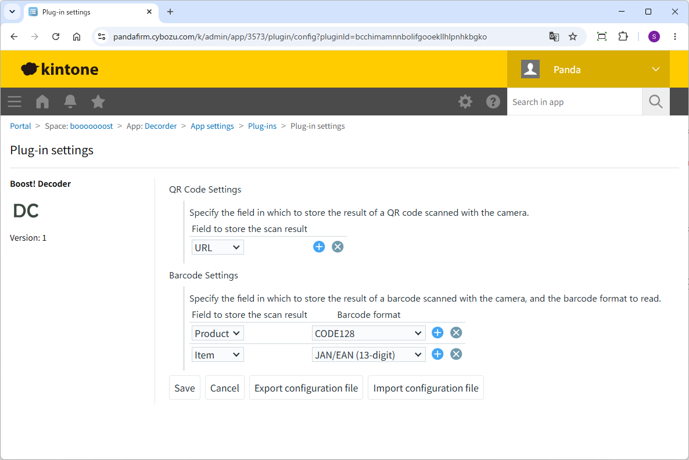Viewport: 689px width, 460px height.
Task: Expand the Panda user menu
Action: [x=588, y=70]
